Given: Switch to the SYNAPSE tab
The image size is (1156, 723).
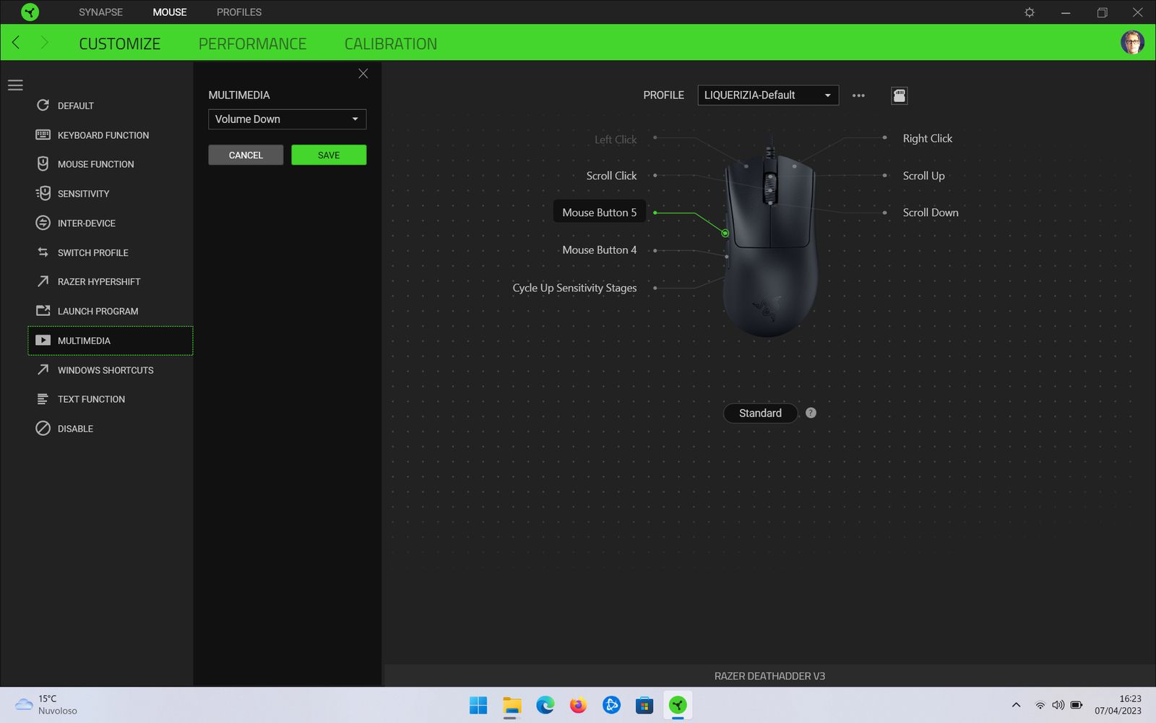Looking at the screenshot, I should pos(100,12).
